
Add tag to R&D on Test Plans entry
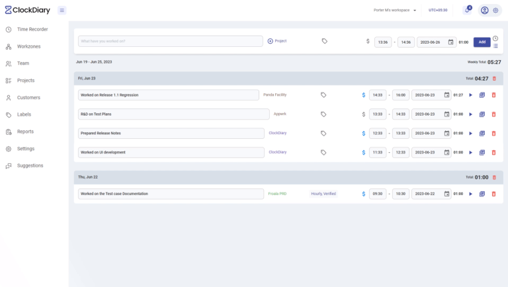point(323,114)
